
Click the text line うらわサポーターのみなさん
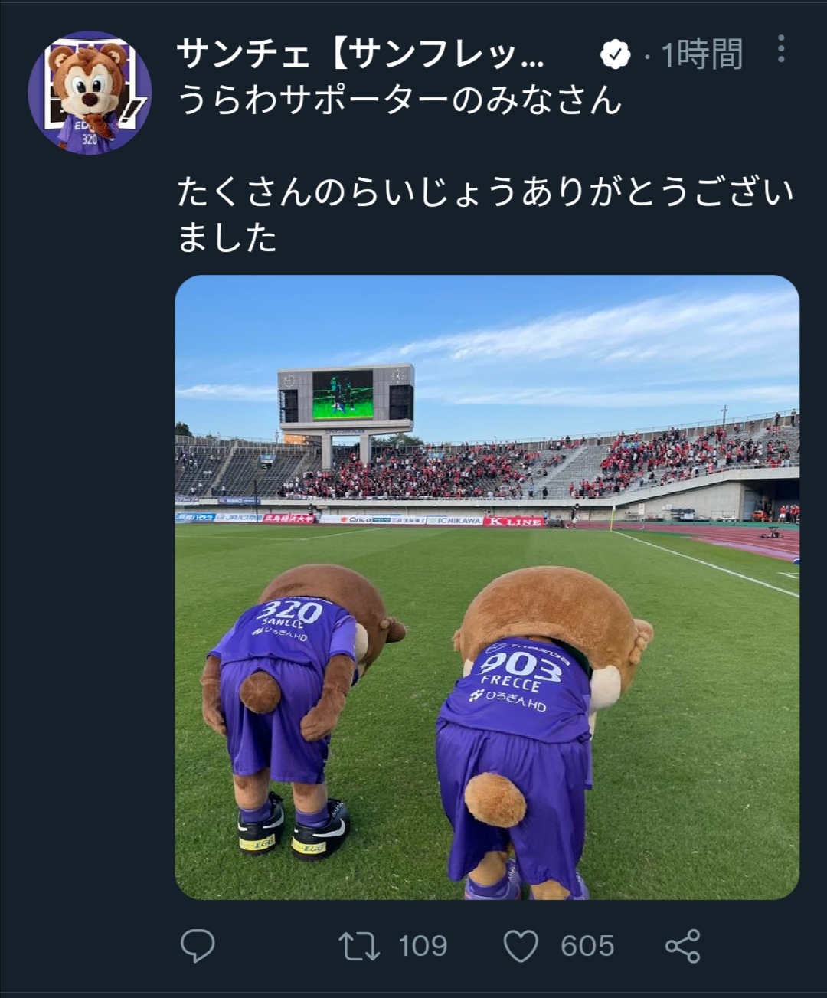pos(400,100)
